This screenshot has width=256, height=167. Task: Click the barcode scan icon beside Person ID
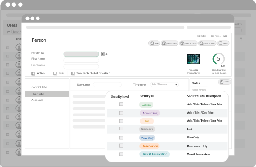104,54
